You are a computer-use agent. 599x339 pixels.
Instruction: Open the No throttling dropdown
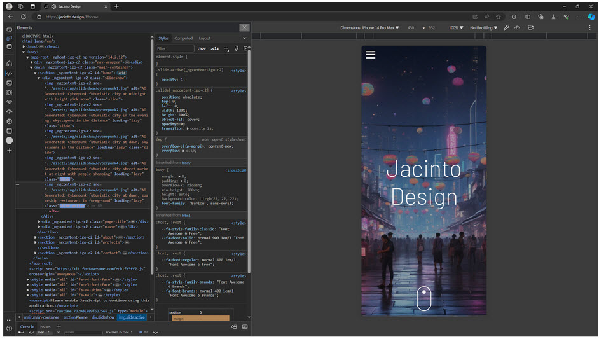click(x=484, y=27)
